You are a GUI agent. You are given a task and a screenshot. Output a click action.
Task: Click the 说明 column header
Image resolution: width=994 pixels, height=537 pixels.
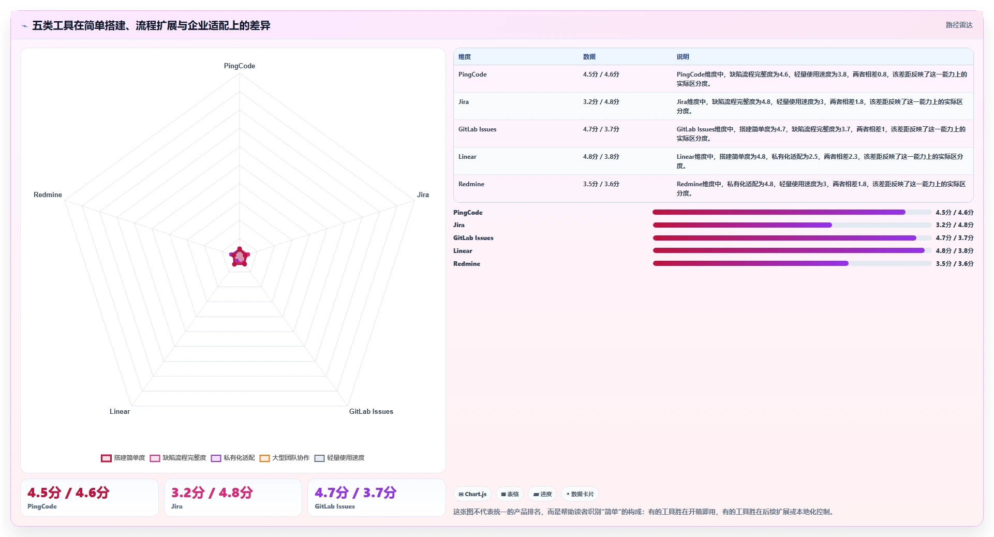click(683, 57)
